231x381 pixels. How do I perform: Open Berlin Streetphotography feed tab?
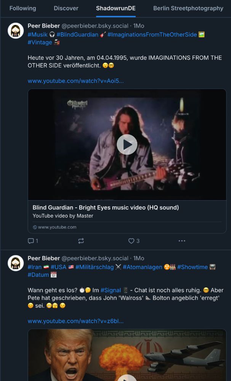click(188, 8)
